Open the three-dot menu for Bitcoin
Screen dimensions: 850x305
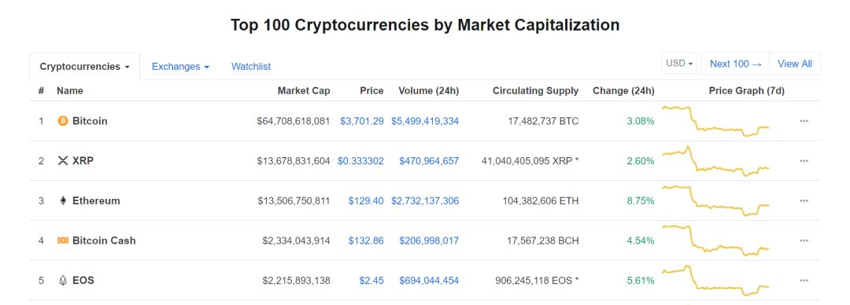(804, 121)
